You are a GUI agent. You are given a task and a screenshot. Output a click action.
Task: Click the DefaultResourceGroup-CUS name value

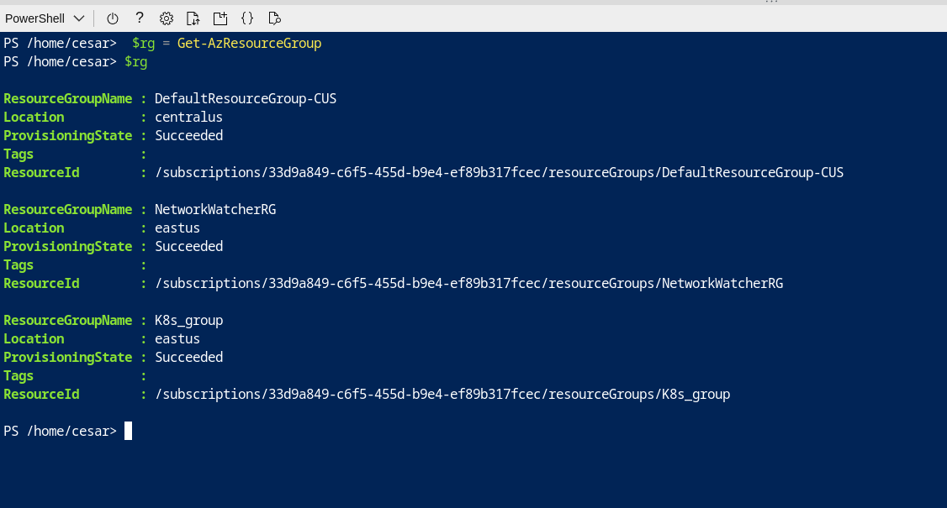246,98
